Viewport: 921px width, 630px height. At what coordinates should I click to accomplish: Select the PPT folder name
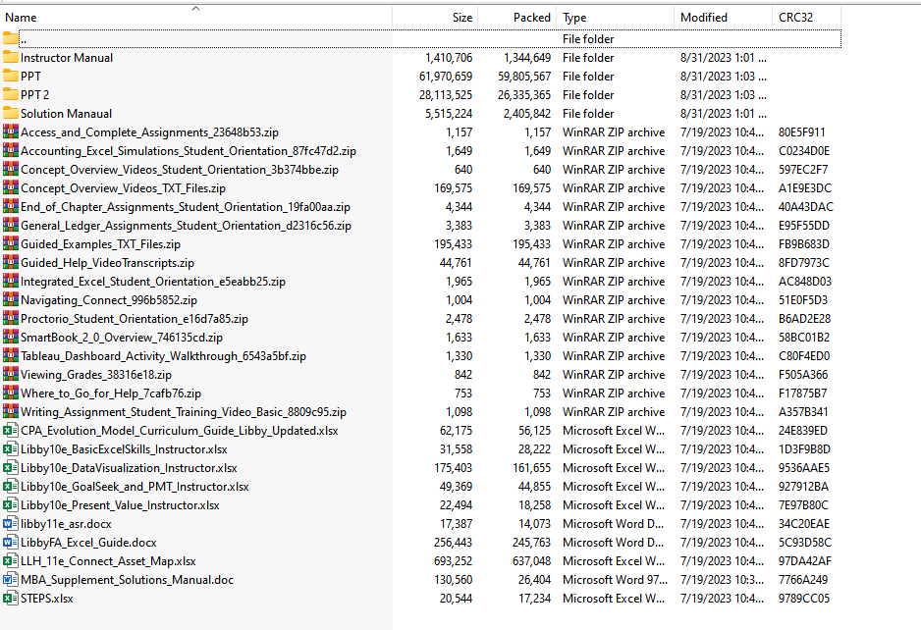pyautogui.click(x=30, y=77)
